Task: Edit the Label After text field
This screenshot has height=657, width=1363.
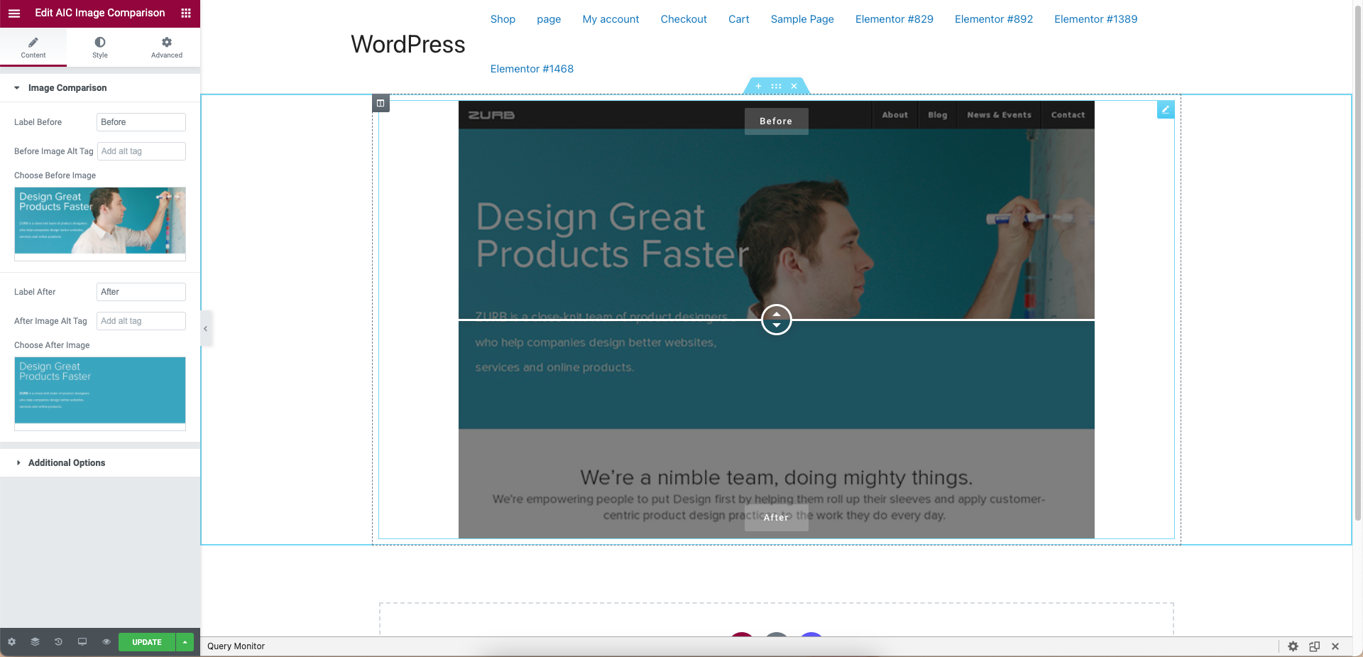Action: (x=141, y=292)
